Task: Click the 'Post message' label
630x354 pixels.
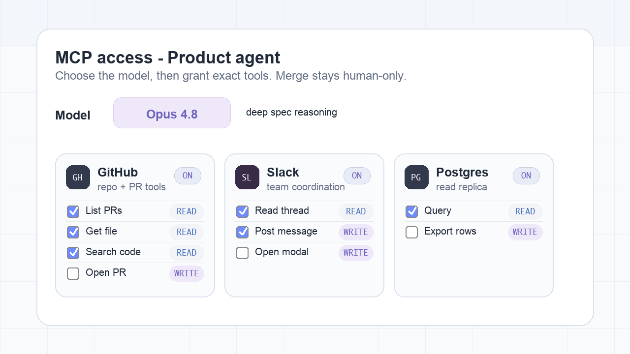Action: coord(286,231)
